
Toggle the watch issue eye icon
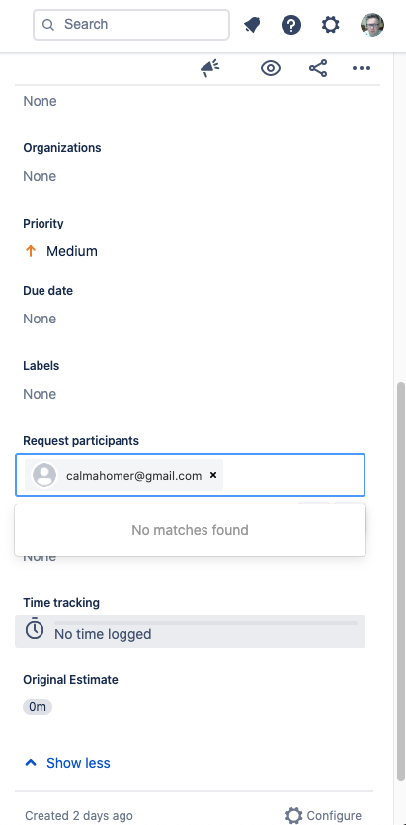tap(271, 68)
